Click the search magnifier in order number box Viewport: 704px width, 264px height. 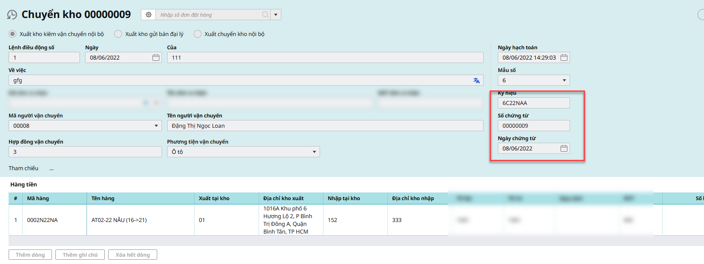click(265, 15)
